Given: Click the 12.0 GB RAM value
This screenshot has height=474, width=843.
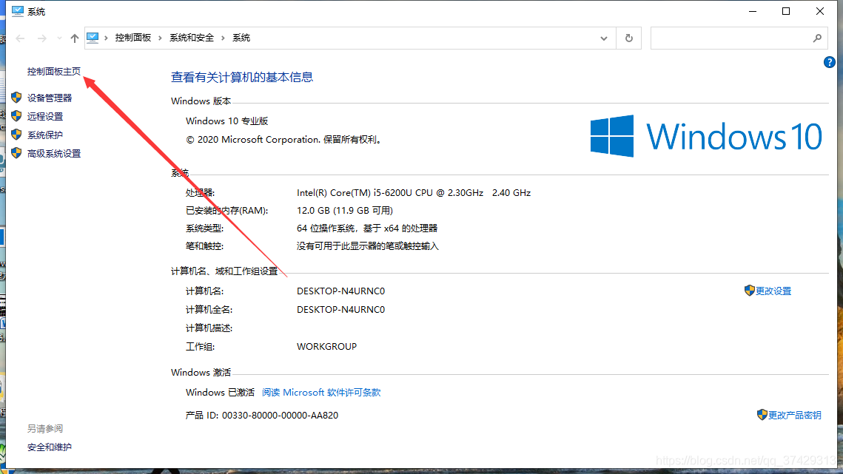Looking at the screenshot, I should click(345, 211).
